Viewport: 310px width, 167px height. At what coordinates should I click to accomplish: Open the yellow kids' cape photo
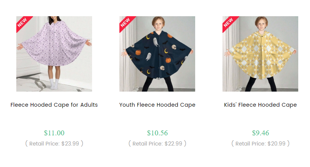[x=260, y=60]
